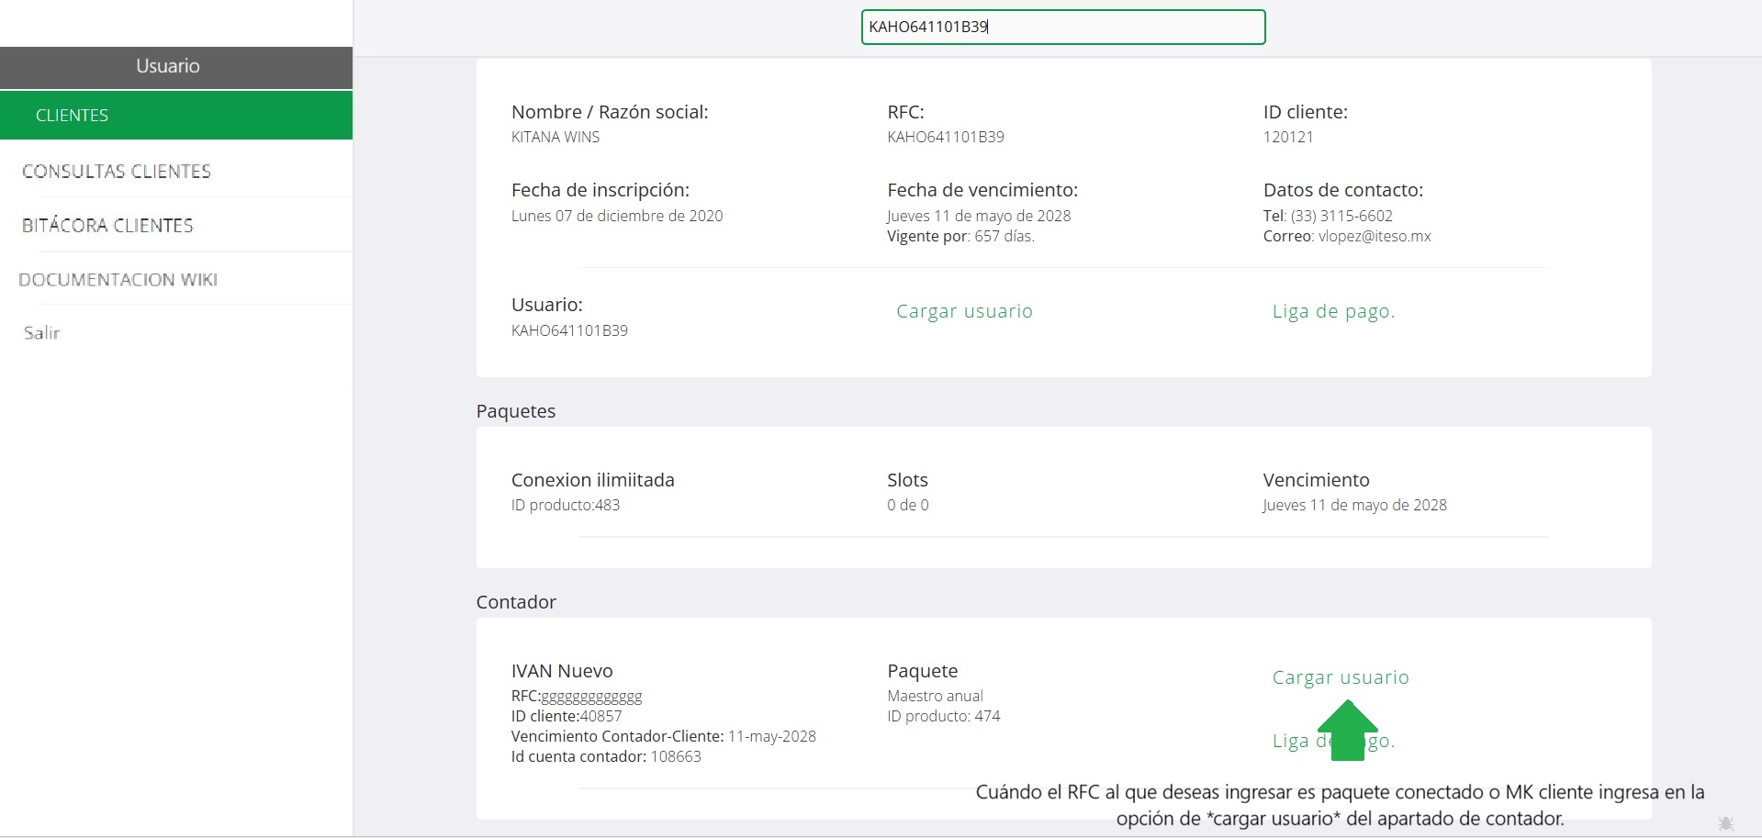1762x838 pixels.
Task: Click the green upward arrow indicator
Action: pyautogui.click(x=1347, y=731)
